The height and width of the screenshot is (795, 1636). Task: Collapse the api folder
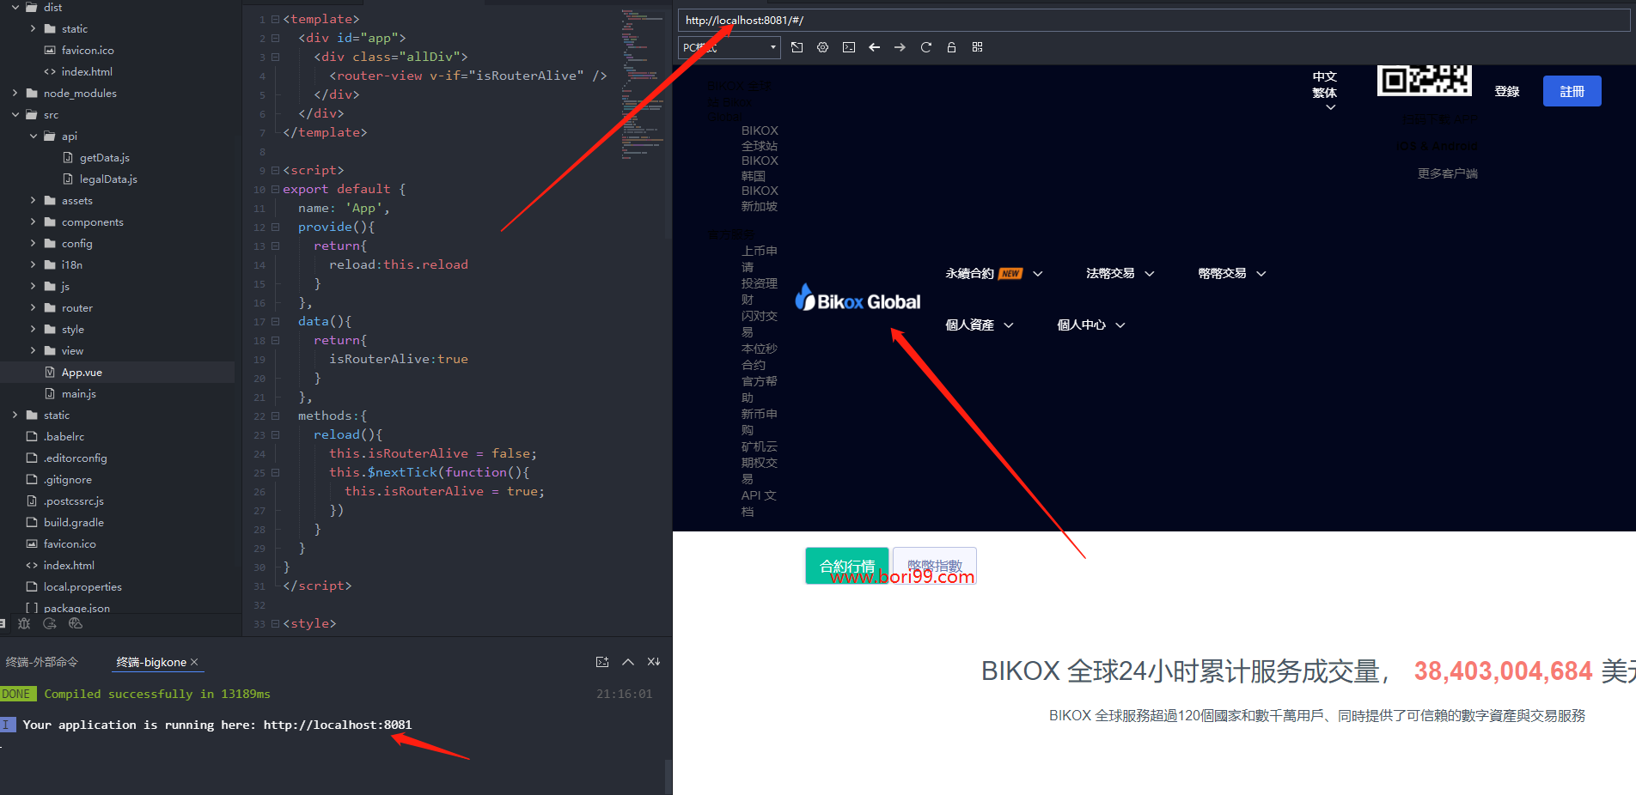point(33,137)
